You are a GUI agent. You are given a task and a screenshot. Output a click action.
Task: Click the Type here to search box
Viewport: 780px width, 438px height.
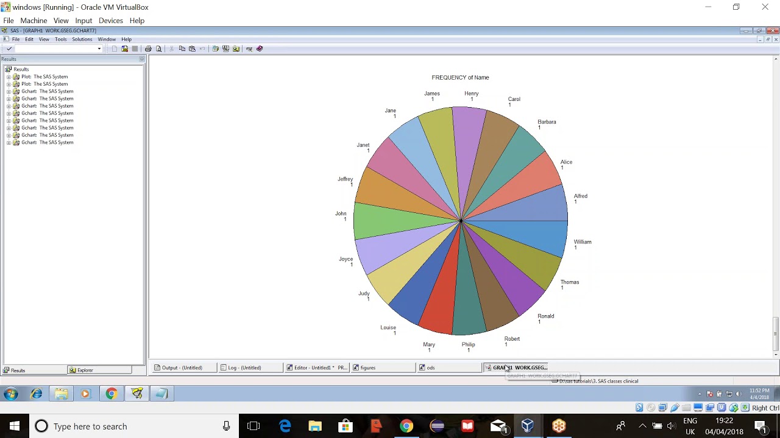tap(134, 426)
